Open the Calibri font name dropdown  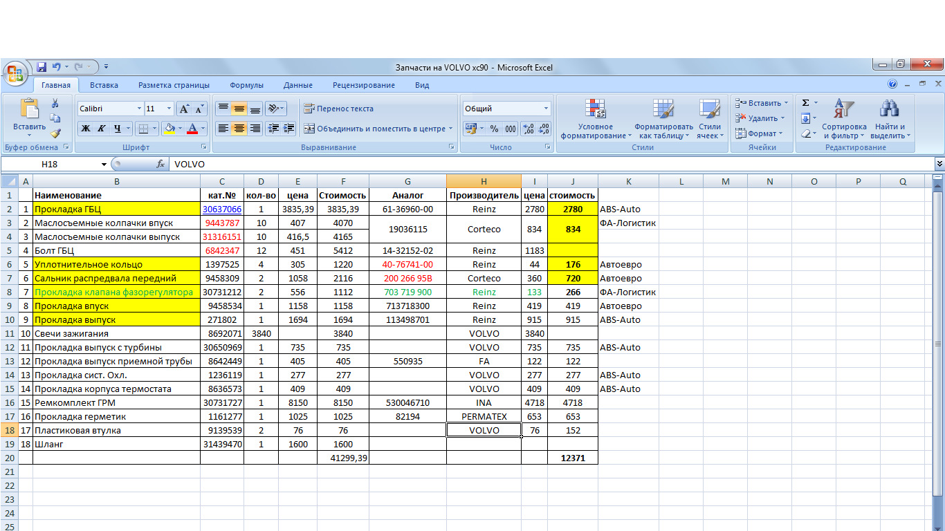click(138, 109)
